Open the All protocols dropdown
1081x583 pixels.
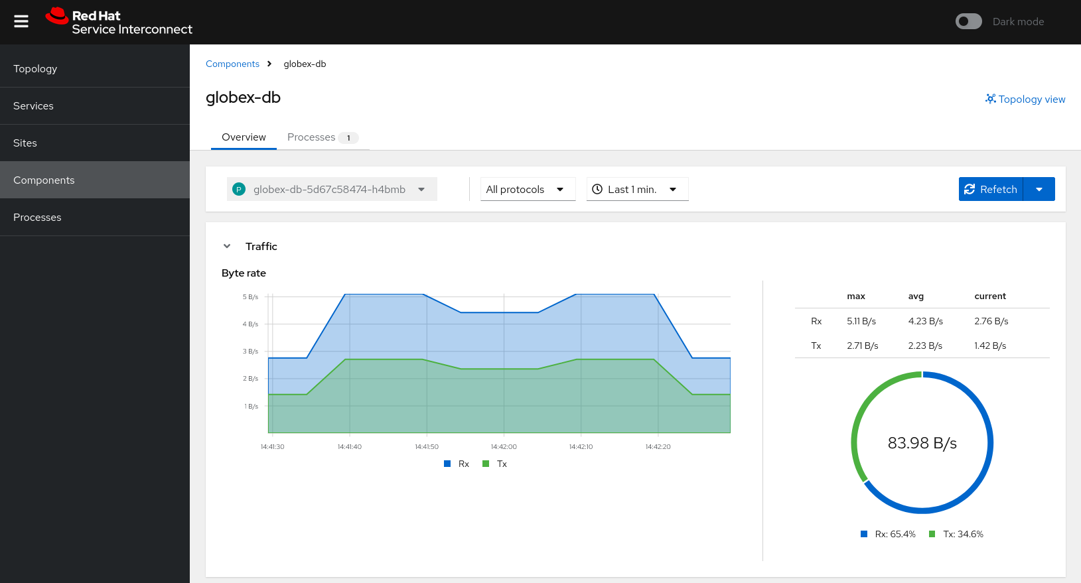click(x=528, y=189)
